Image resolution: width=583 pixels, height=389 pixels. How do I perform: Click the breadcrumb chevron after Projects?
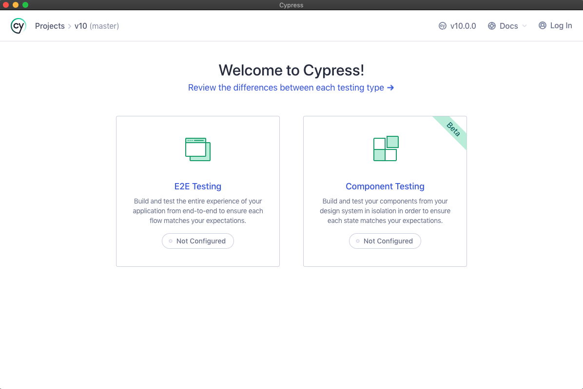coord(70,26)
